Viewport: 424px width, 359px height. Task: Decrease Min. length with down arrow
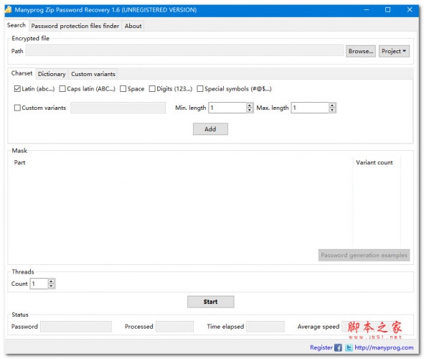tap(250, 110)
